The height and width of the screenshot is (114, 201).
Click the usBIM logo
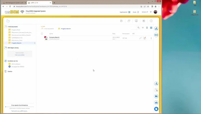coord(12,12)
